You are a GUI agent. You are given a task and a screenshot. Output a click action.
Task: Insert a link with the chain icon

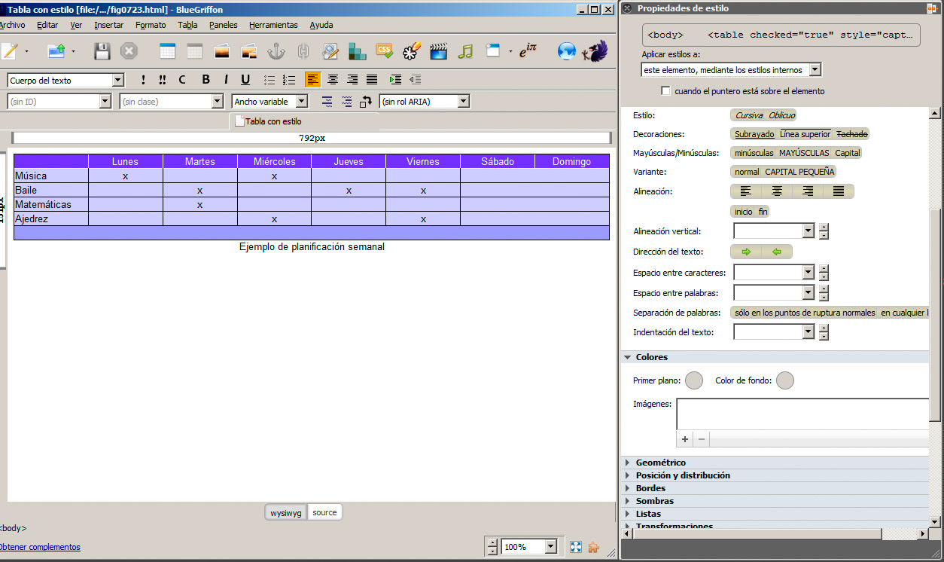pyautogui.click(x=303, y=51)
